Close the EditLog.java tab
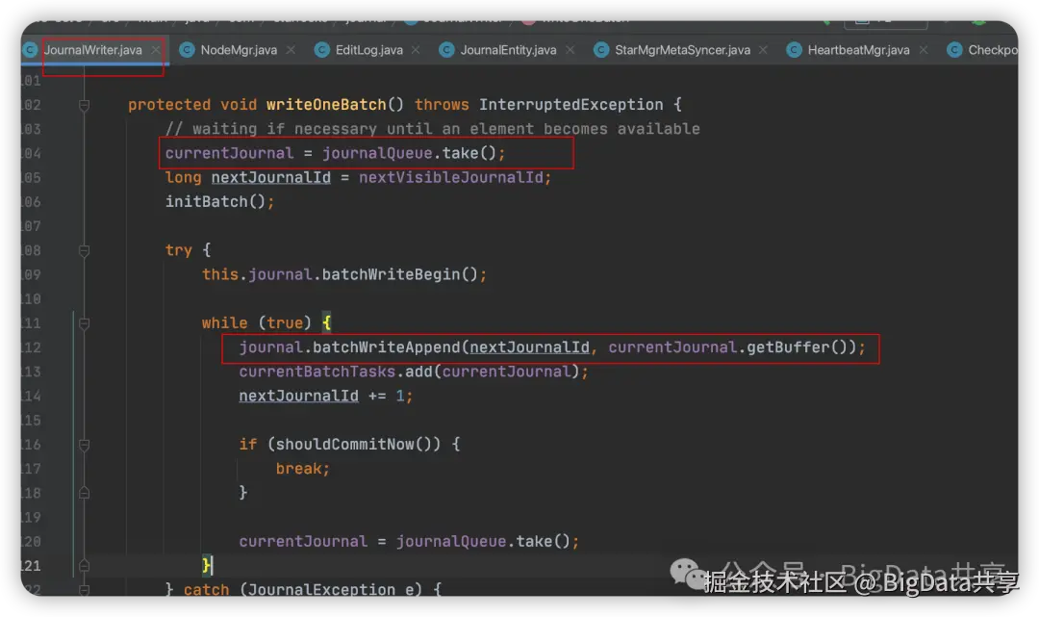1039x617 pixels. (x=416, y=50)
